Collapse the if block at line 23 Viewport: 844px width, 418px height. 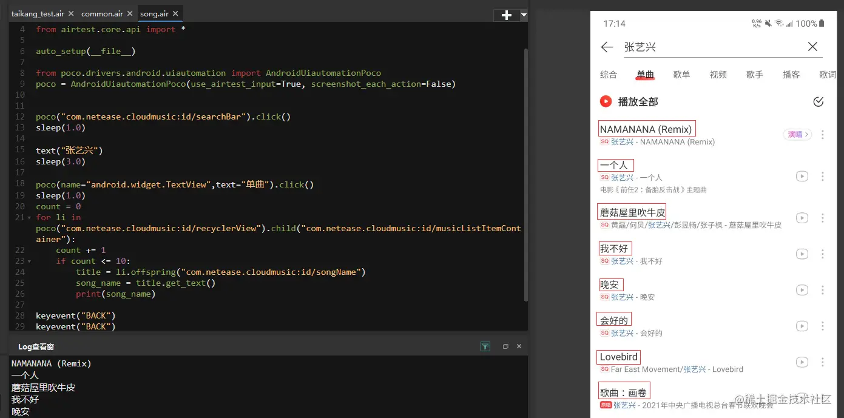[29, 261]
